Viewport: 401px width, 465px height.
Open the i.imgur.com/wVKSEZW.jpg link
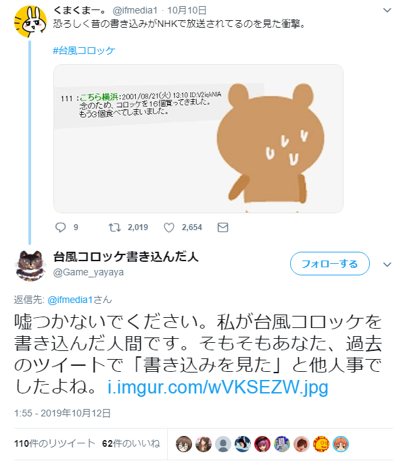218,387
